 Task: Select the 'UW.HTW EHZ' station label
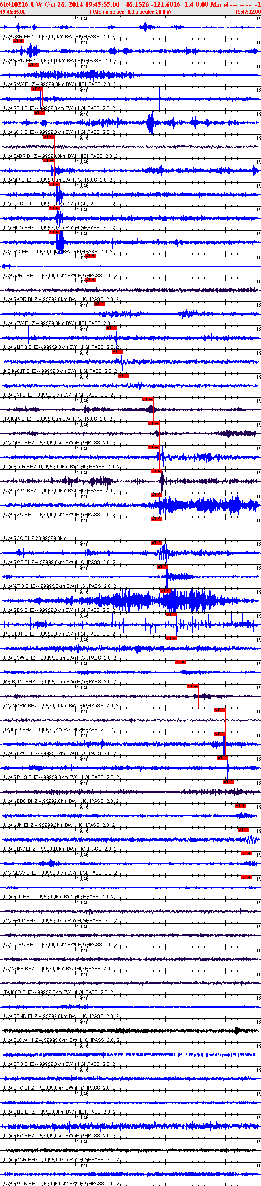pos(19,324)
